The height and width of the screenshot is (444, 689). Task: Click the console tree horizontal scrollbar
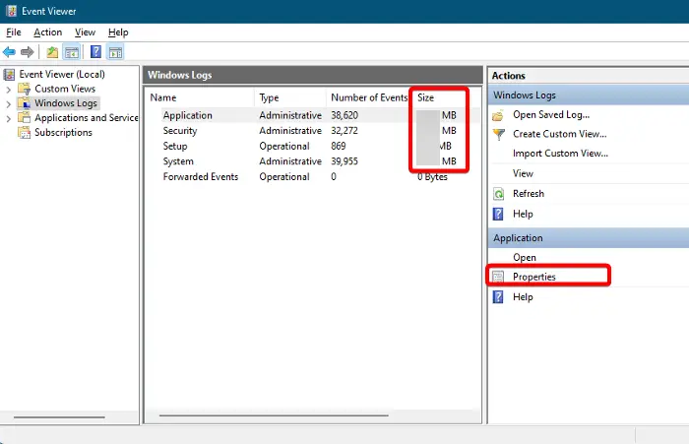tap(59, 416)
